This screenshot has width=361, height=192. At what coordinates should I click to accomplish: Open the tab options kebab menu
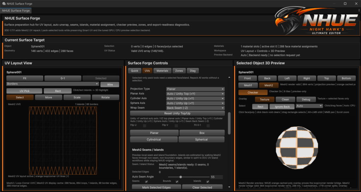click(x=359, y=10)
